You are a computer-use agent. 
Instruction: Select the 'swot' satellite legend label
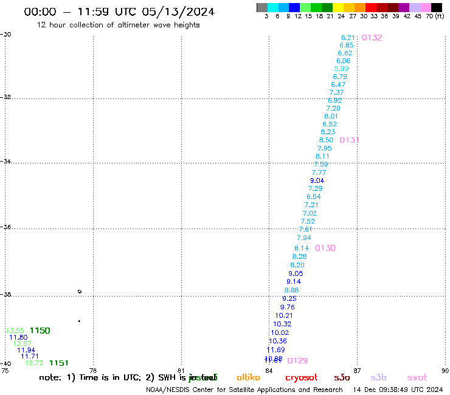coord(417,378)
